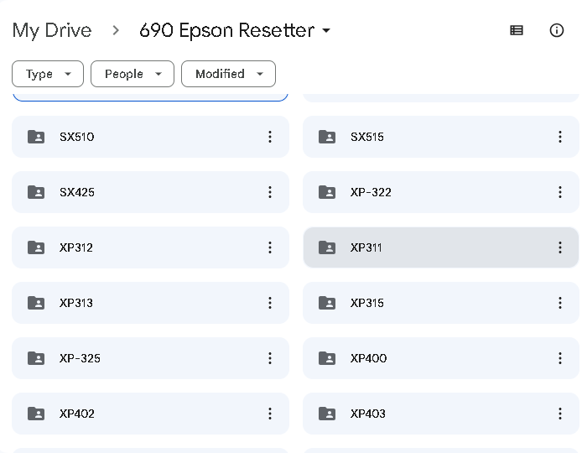
Task: Select the SX510 folder name
Action: click(77, 137)
